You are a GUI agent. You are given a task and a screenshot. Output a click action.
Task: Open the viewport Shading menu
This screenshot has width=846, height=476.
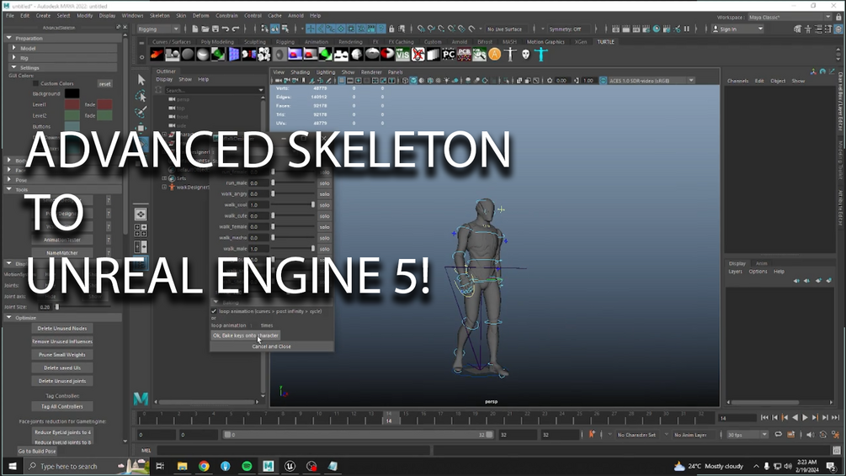(300, 71)
